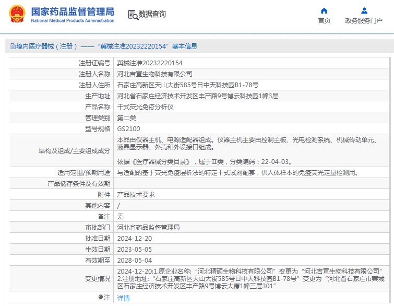
Task: Click the 政务服务门户 person icon
Action: (x=364, y=10)
